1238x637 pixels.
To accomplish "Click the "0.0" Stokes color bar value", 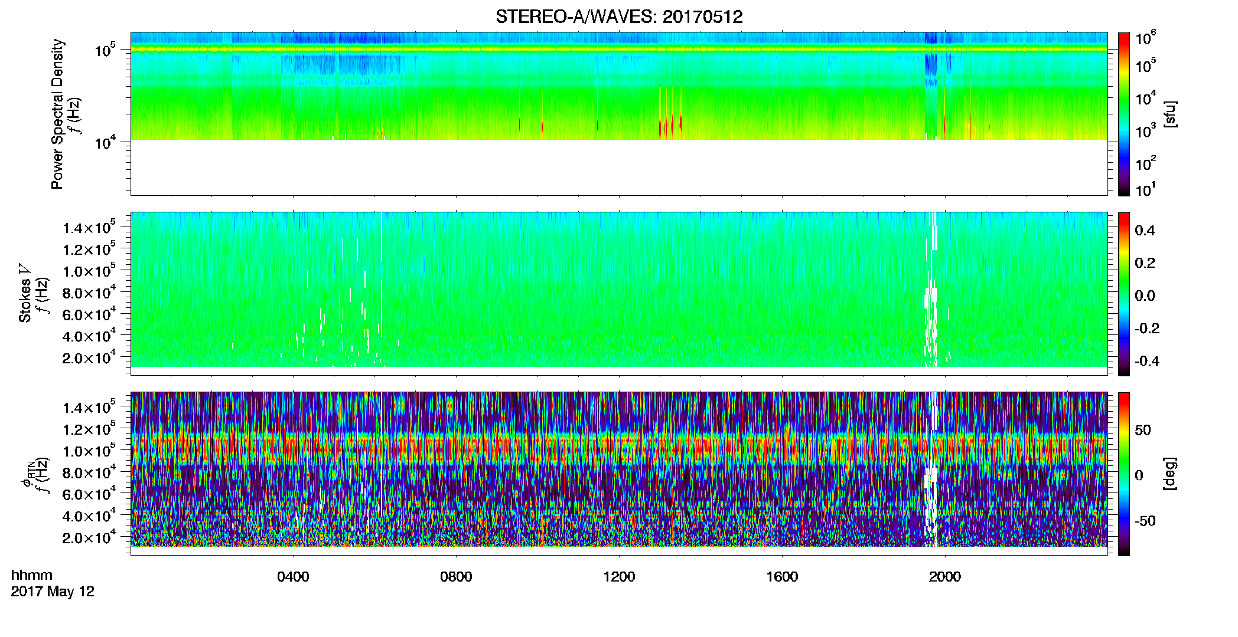I will coord(1145,295).
